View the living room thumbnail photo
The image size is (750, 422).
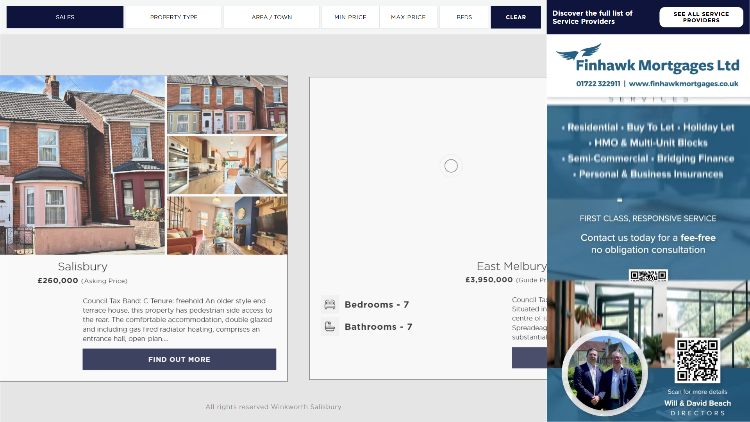tap(227, 225)
